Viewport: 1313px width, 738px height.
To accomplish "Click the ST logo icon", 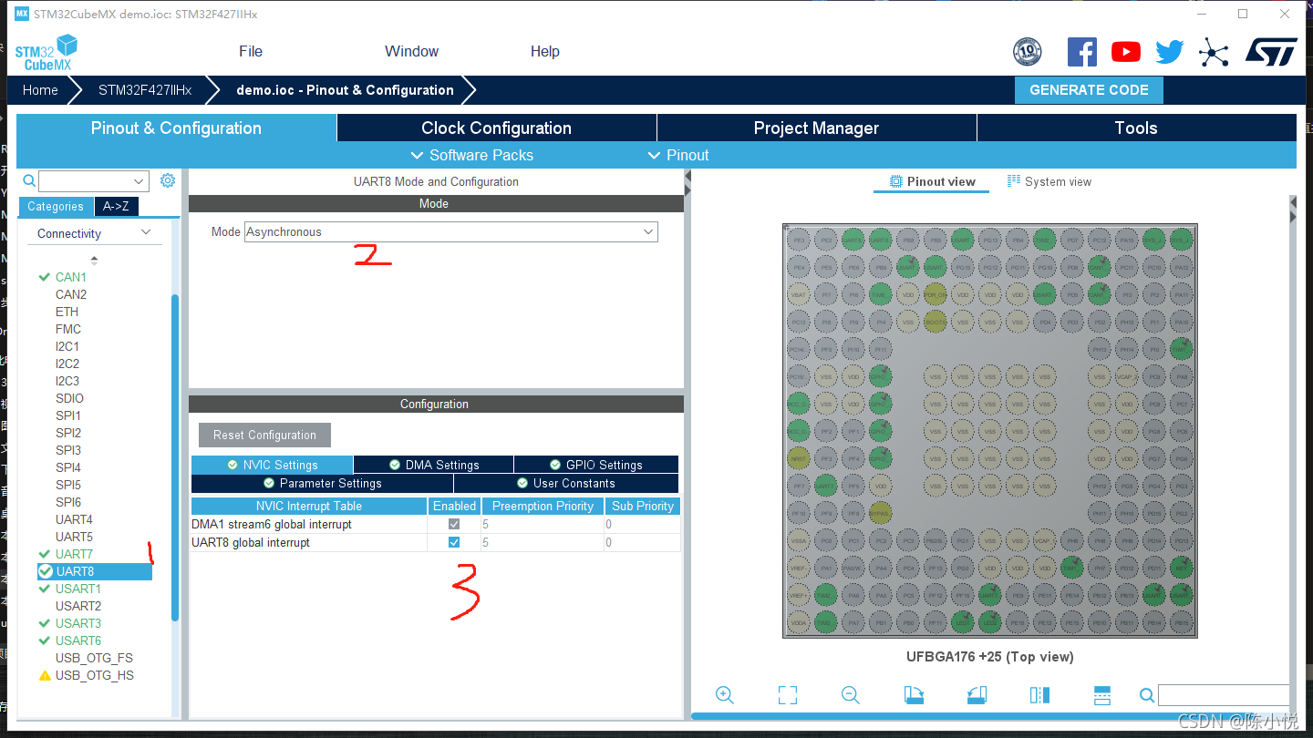I will point(1271,52).
